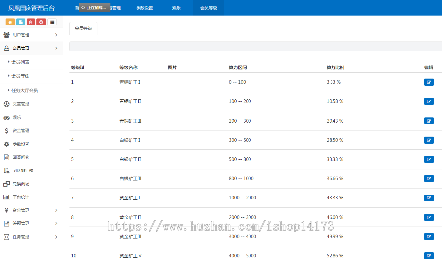Open 文章管理 sidebar menu label
The height and width of the screenshot is (270, 442).
coord(21,104)
